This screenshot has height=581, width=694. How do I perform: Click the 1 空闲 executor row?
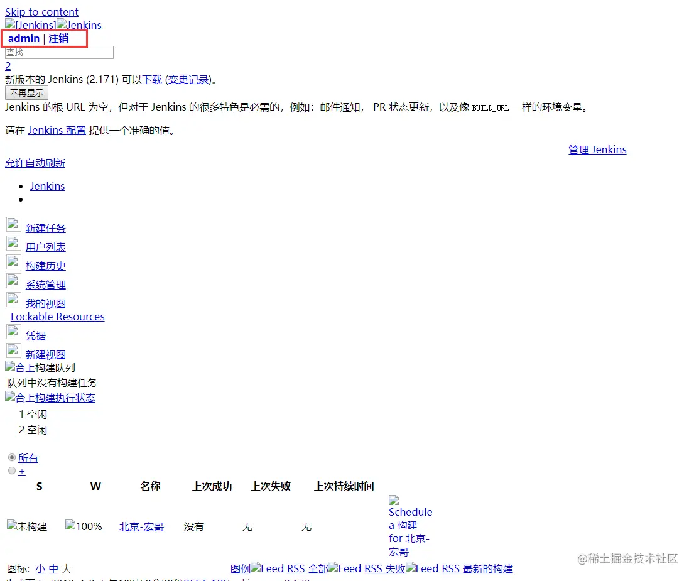coord(33,414)
